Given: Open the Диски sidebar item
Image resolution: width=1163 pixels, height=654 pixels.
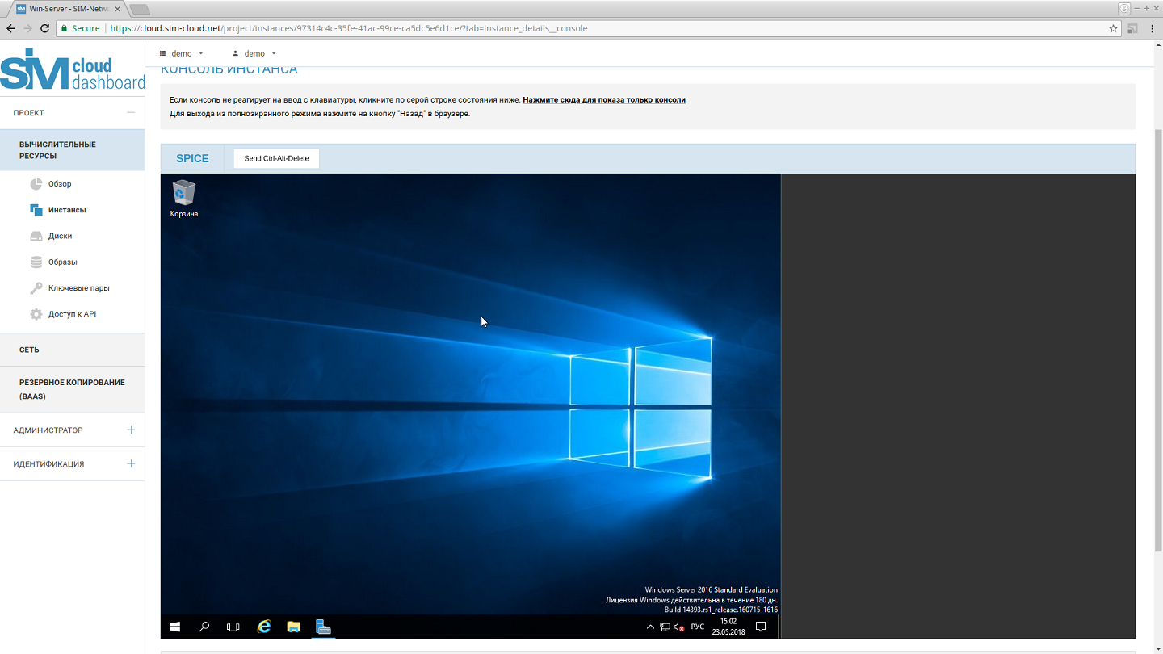Looking at the screenshot, I should point(60,237).
